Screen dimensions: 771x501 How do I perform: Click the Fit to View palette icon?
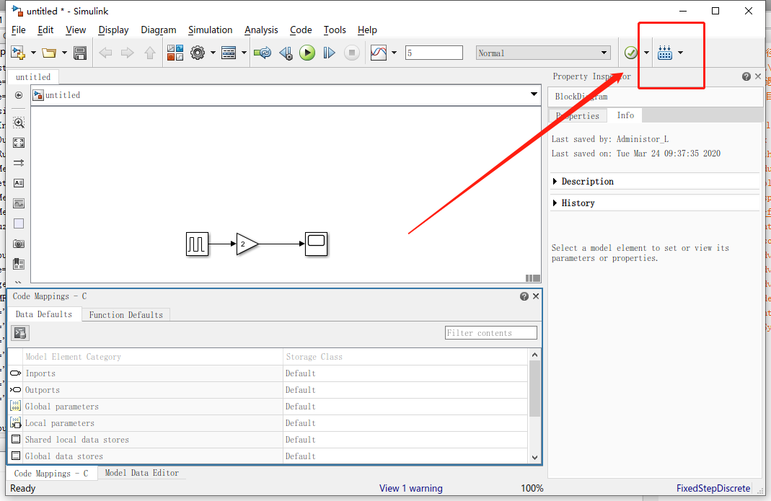click(19, 143)
